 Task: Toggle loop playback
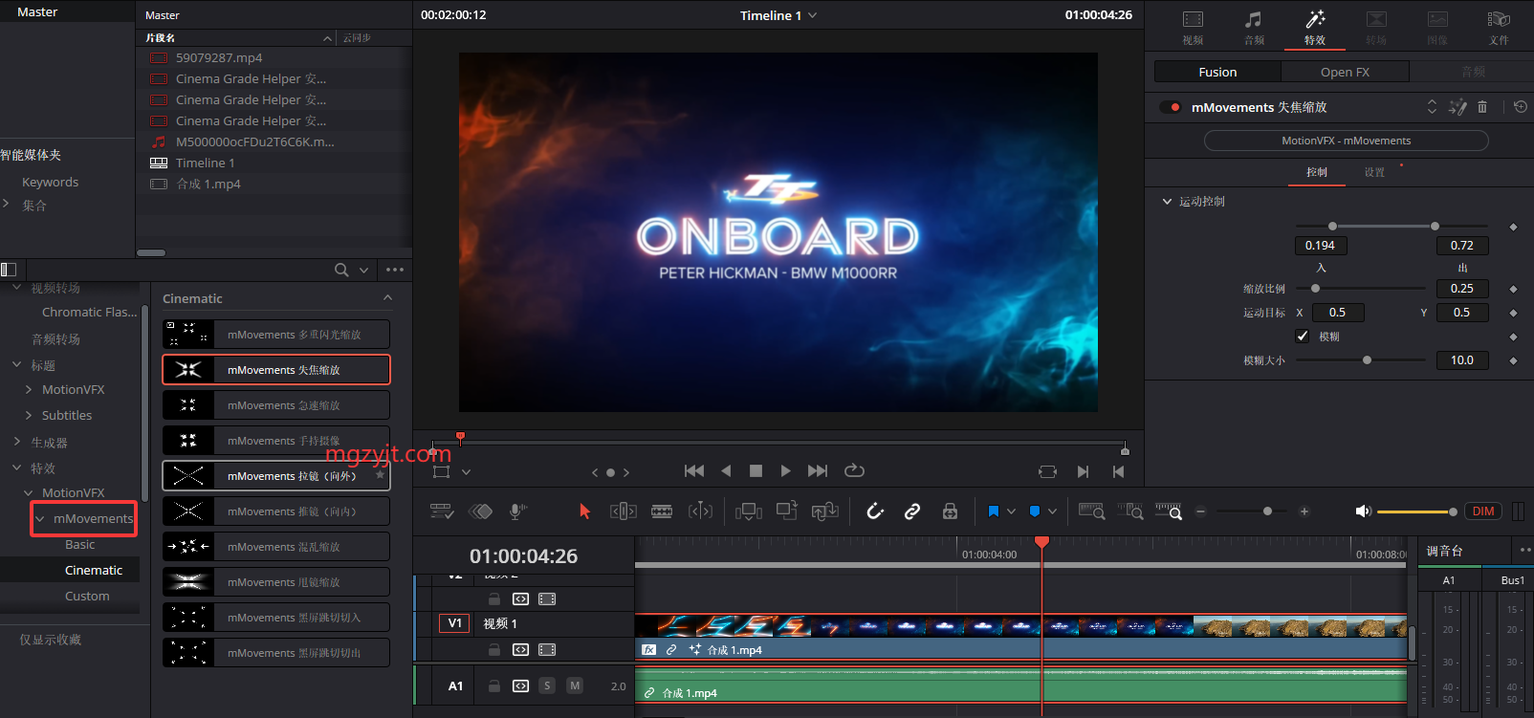[854, 471]
